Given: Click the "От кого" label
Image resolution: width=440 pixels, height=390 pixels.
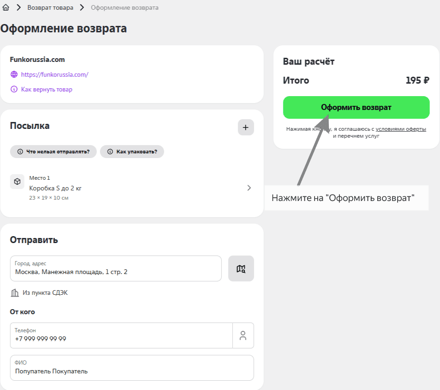Looking at the screenshot, I should (x=23, y=312).
